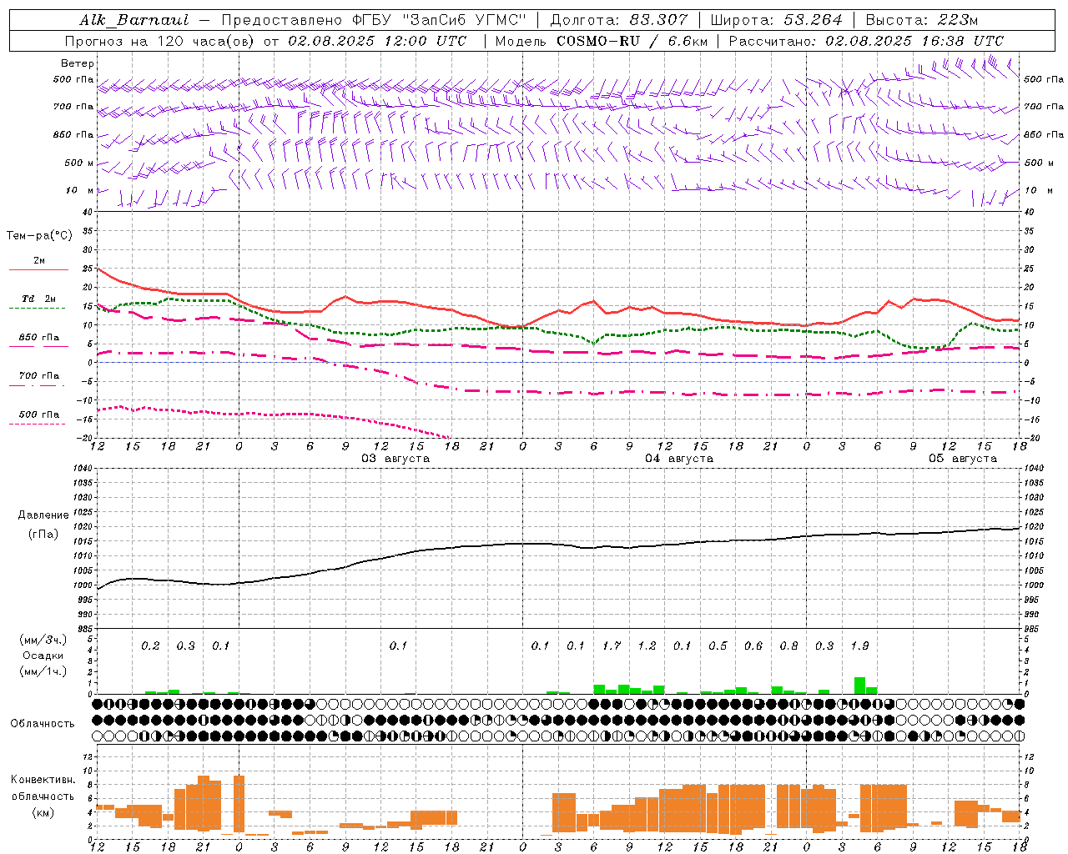The height and width of the screenshot is (854, 1068).
Task: Click the calculated time '02.08.2025 16:38 UTC'
Action: click(914, 41)
